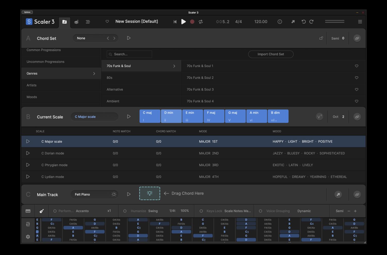Click the chord set search field
Viewport: 387px width, 255px height.
coord(129,54)
